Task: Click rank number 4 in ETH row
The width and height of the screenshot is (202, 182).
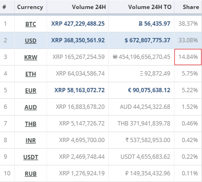Action: (5, 74)
